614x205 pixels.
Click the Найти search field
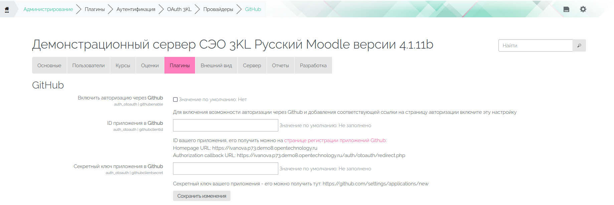535,46
